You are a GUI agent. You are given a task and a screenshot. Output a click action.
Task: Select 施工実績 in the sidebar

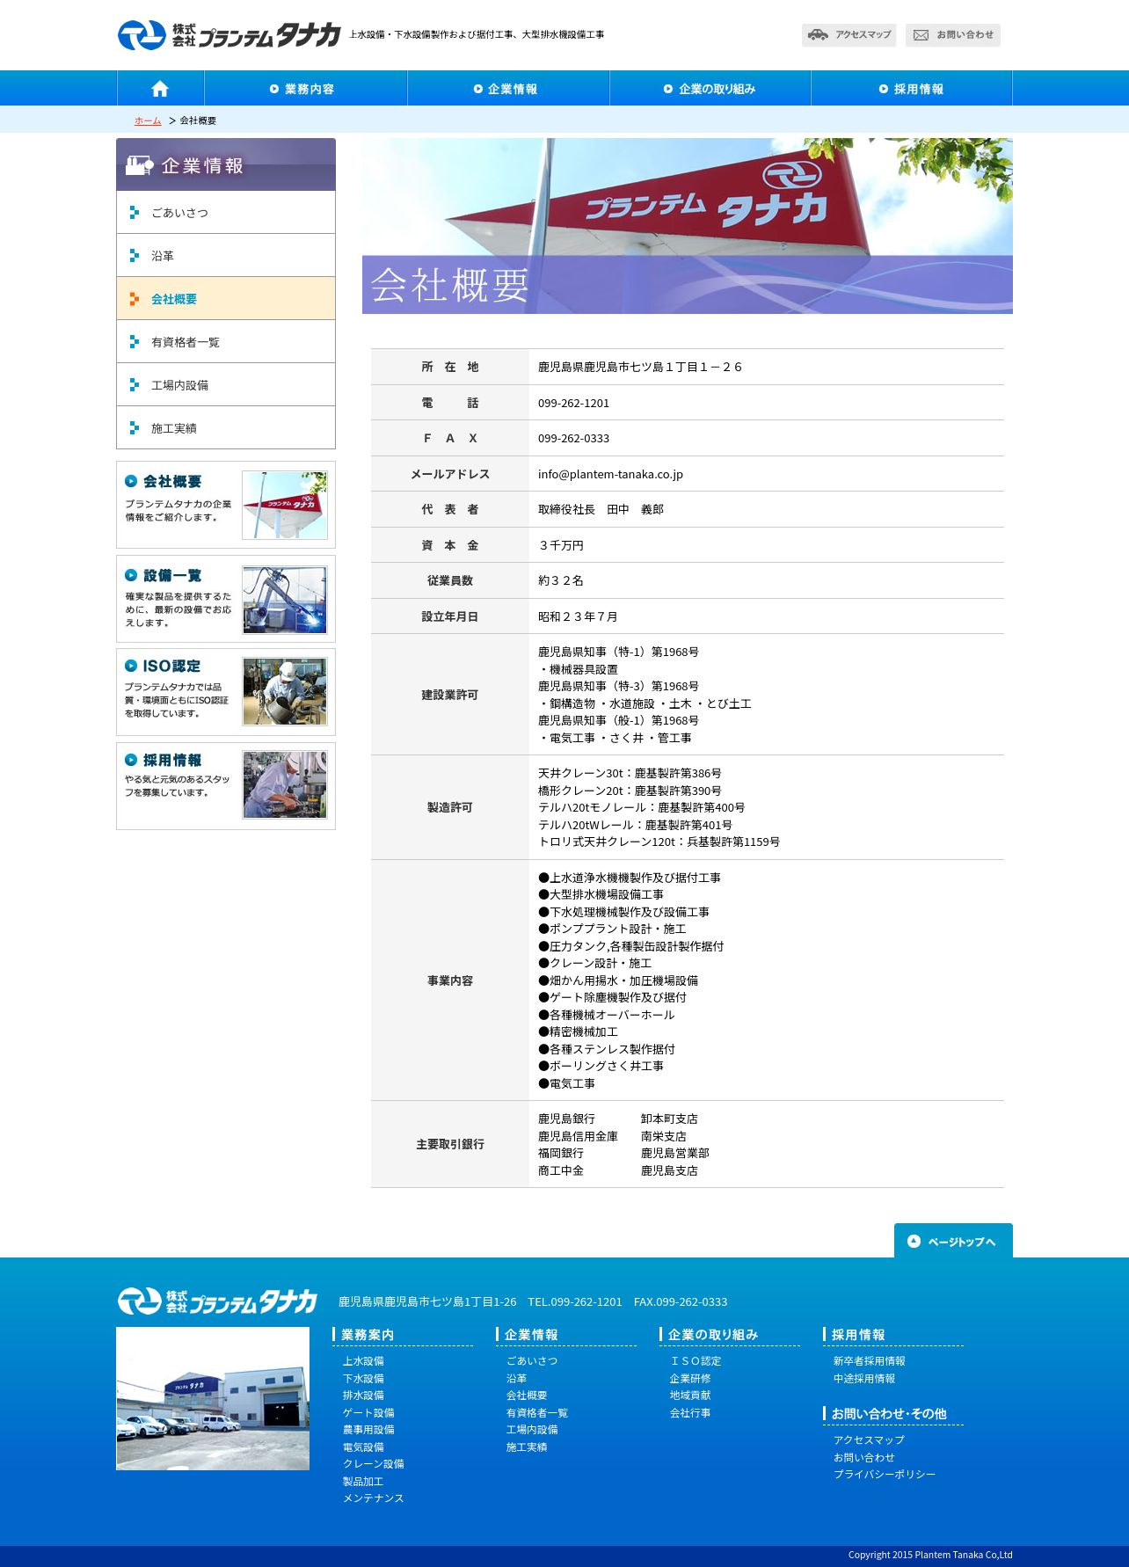click(226, 428)
